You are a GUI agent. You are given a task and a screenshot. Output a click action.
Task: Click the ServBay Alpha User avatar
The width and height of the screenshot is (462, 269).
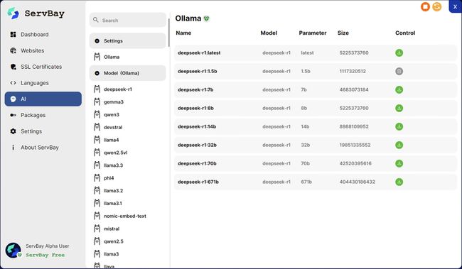[13, 250]
